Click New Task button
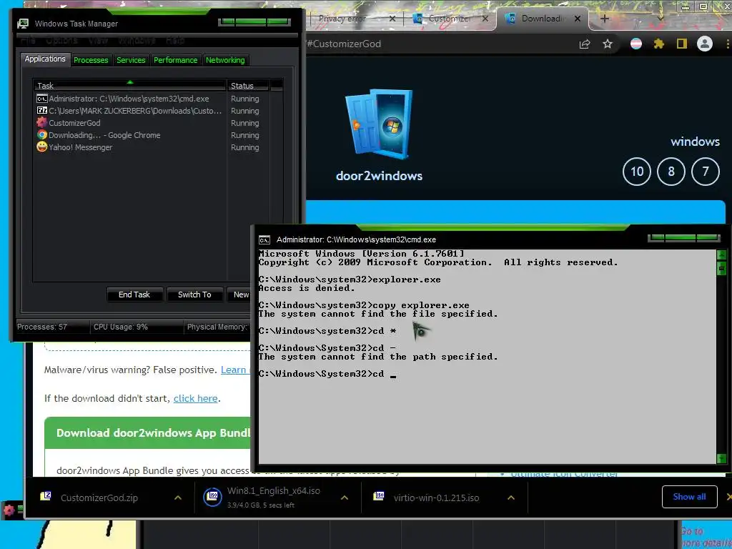Image resolution: width=732 pixels, height=549 pixels. click(x=241, y=295)
